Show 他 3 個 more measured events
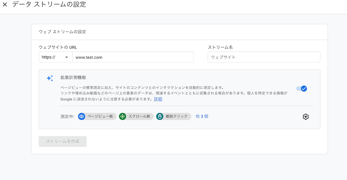This screenshot has height=180, width=347. point(202,116)
